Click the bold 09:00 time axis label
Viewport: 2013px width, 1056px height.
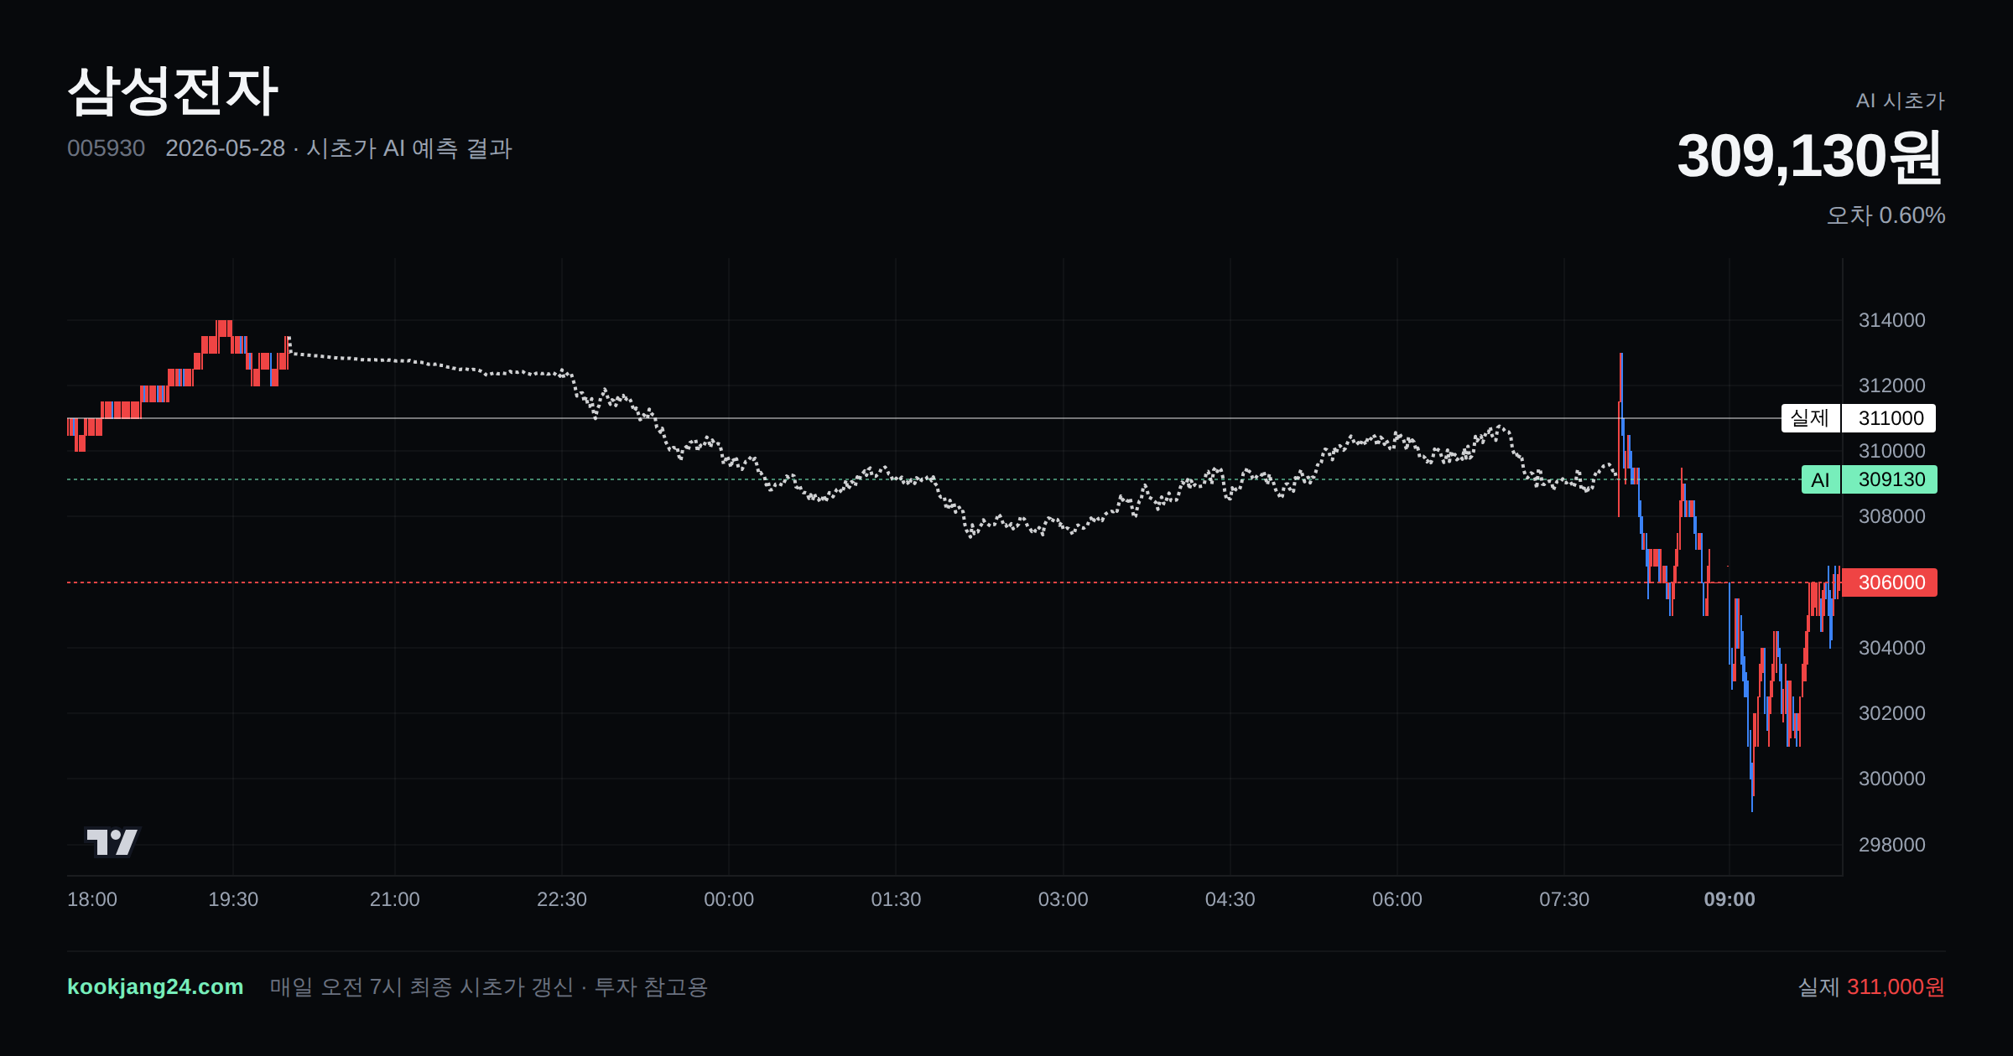(1730, 899)
